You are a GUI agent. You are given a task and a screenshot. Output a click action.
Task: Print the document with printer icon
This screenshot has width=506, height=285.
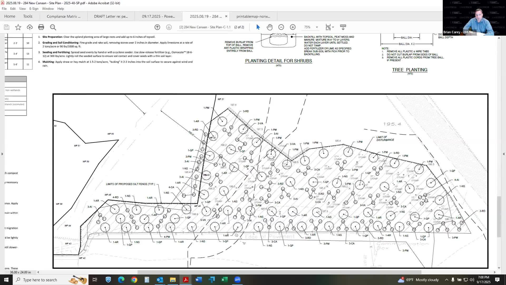pyautogui.click(x=41, y=27)
